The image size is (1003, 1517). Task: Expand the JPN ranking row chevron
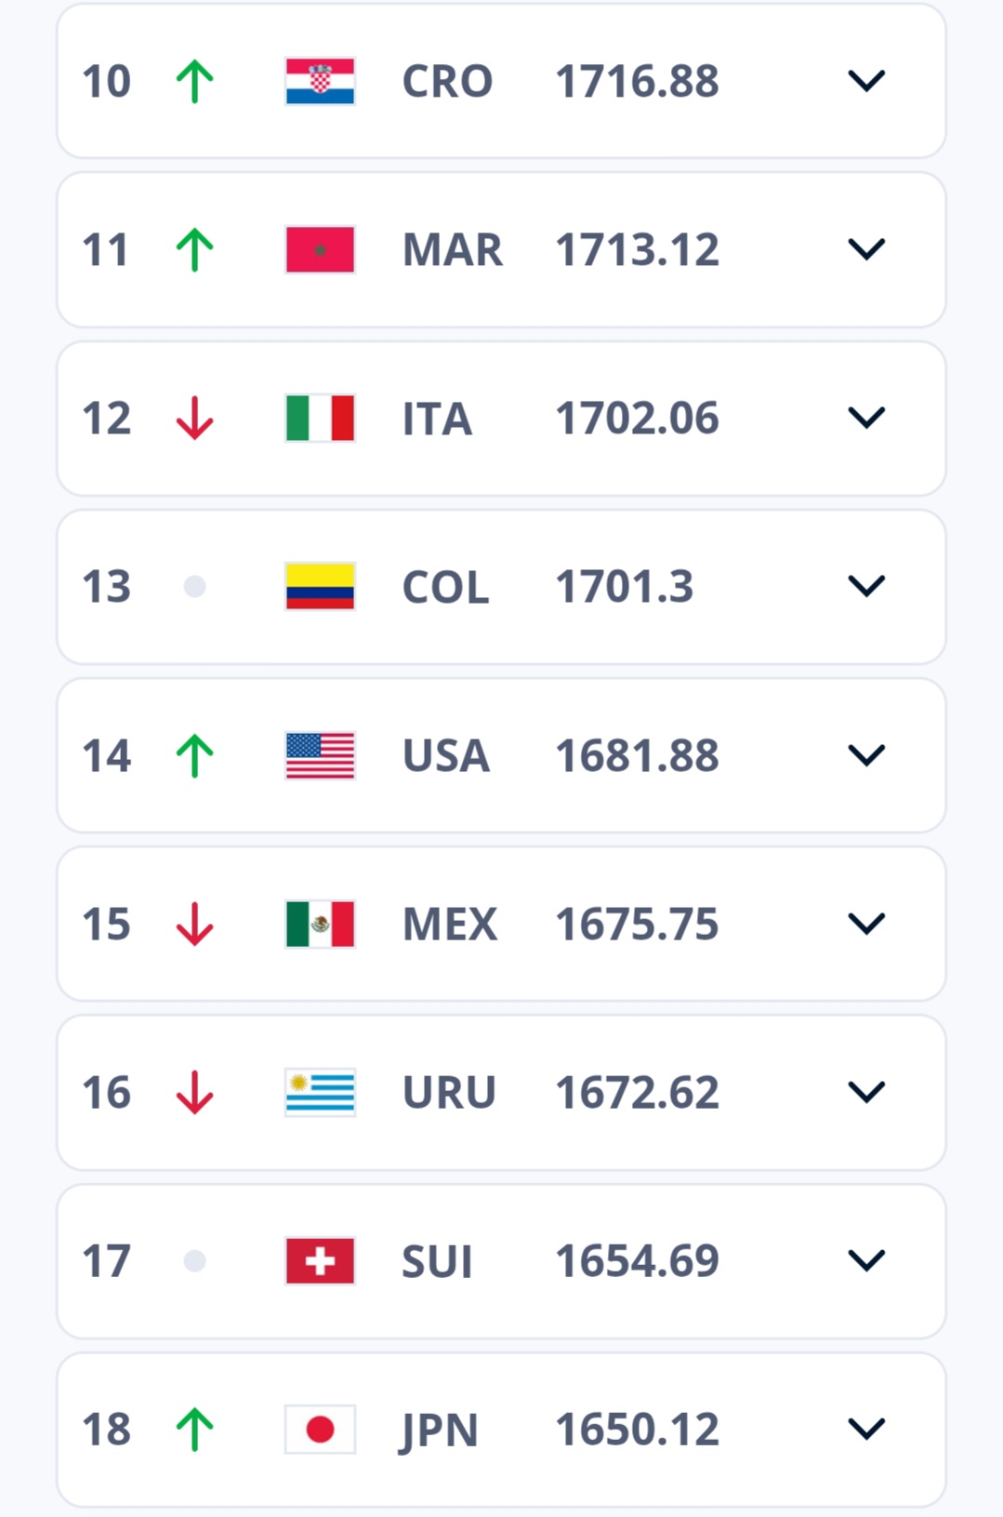coord(866,1429)
